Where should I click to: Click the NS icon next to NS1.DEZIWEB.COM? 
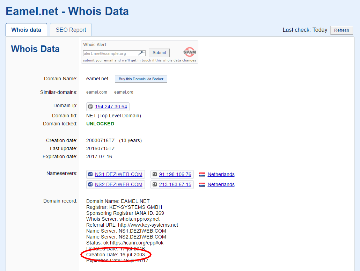[x=90, y=174]
